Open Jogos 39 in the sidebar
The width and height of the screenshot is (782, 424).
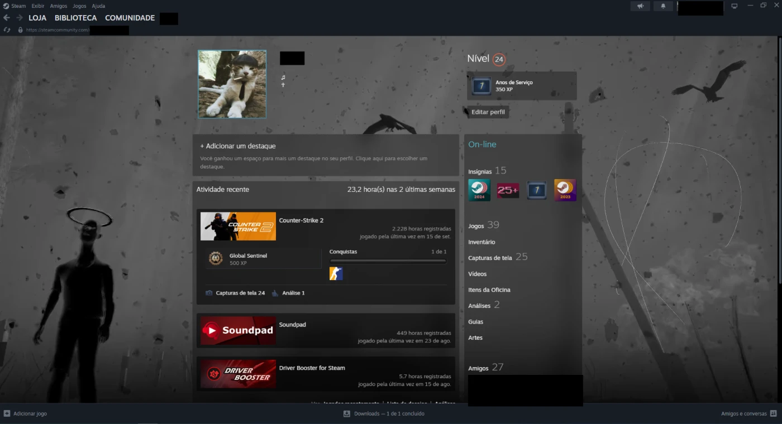484,225
